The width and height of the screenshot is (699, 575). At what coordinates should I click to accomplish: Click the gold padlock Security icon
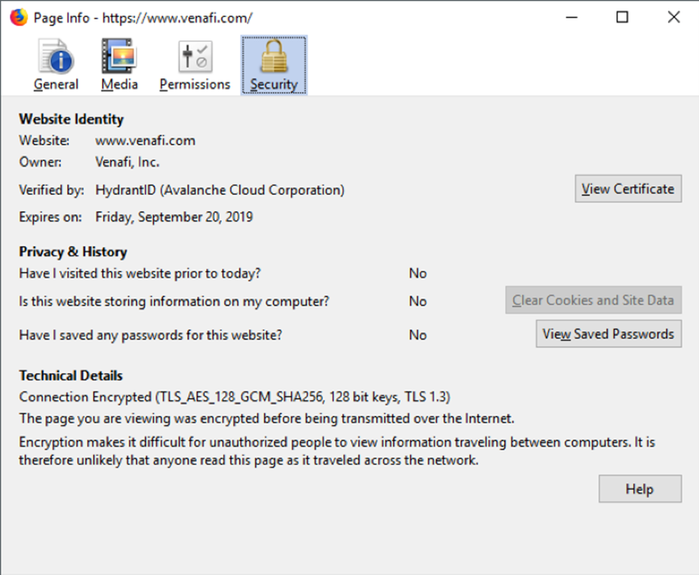273,57
